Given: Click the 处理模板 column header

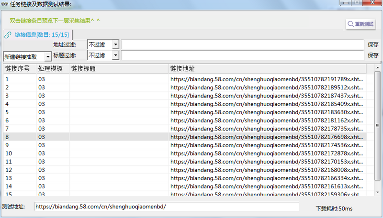Looking at the screenshot, I should tap(53, 69).
